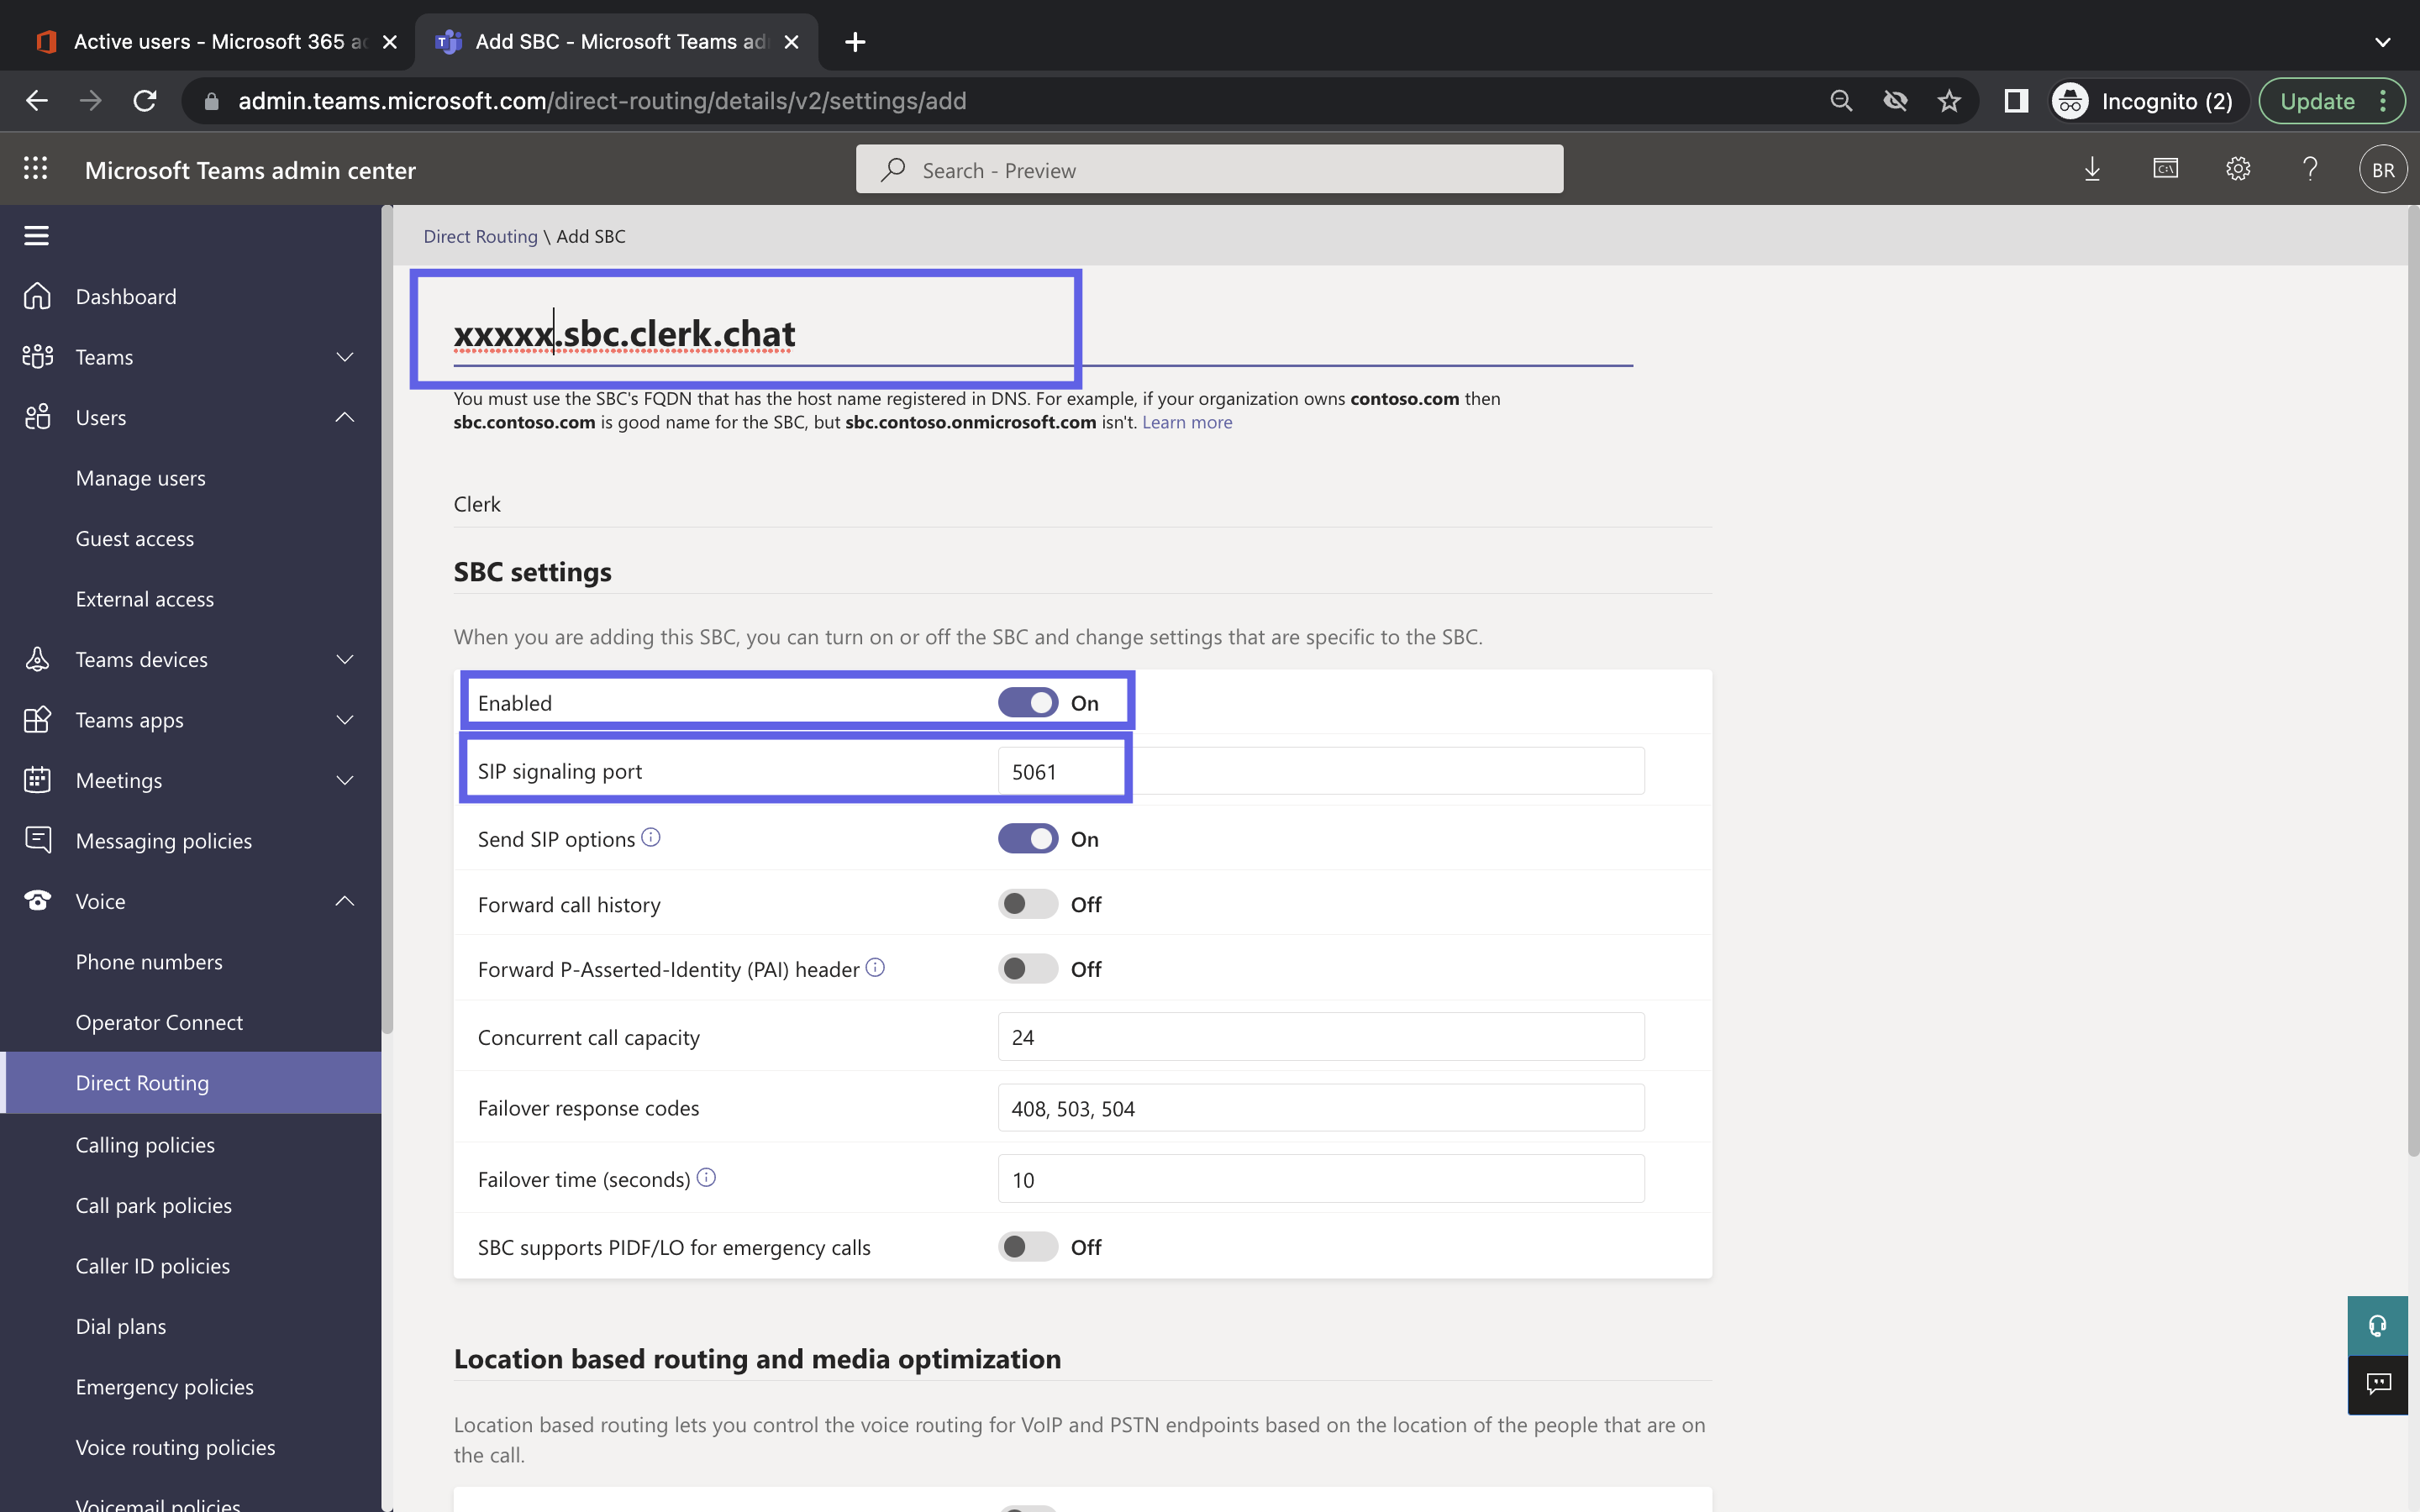Toggle the Enabled switch
The image size is (2420, 1512).
1027,702
